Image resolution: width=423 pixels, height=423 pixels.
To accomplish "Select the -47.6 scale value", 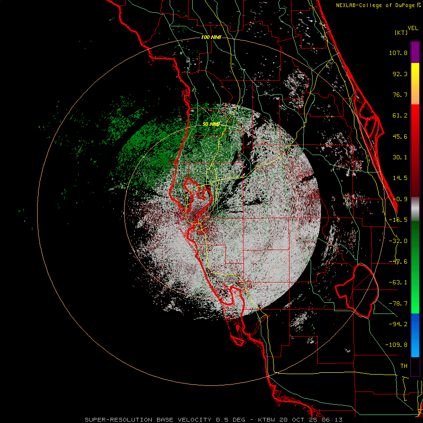I will click(x=398, y=262).
